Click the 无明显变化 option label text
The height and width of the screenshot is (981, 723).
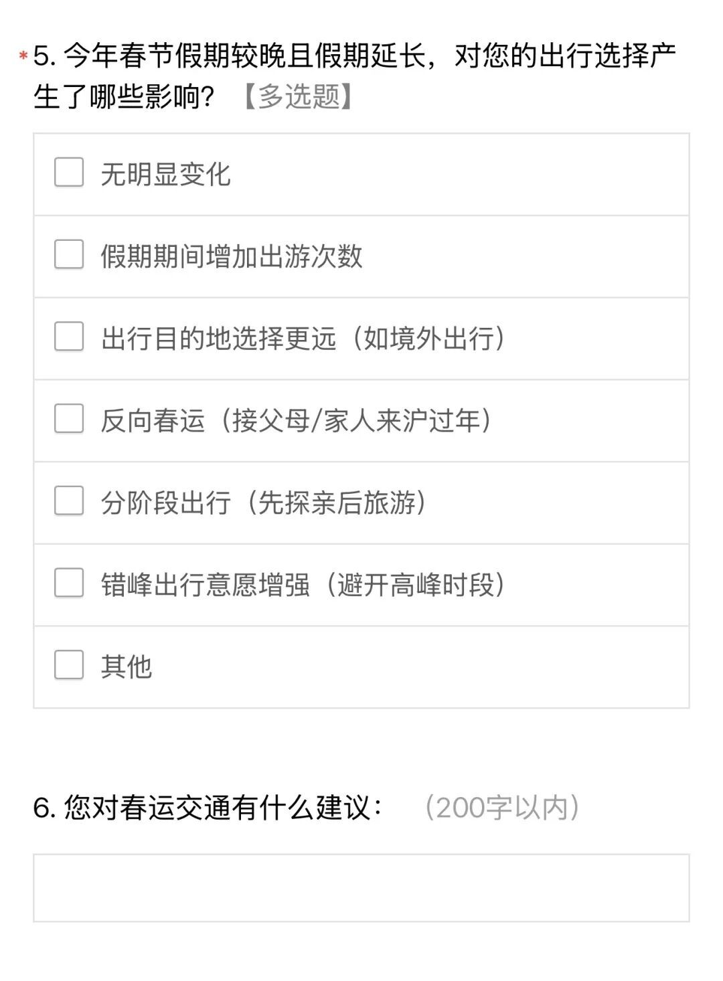coord(165,175)
